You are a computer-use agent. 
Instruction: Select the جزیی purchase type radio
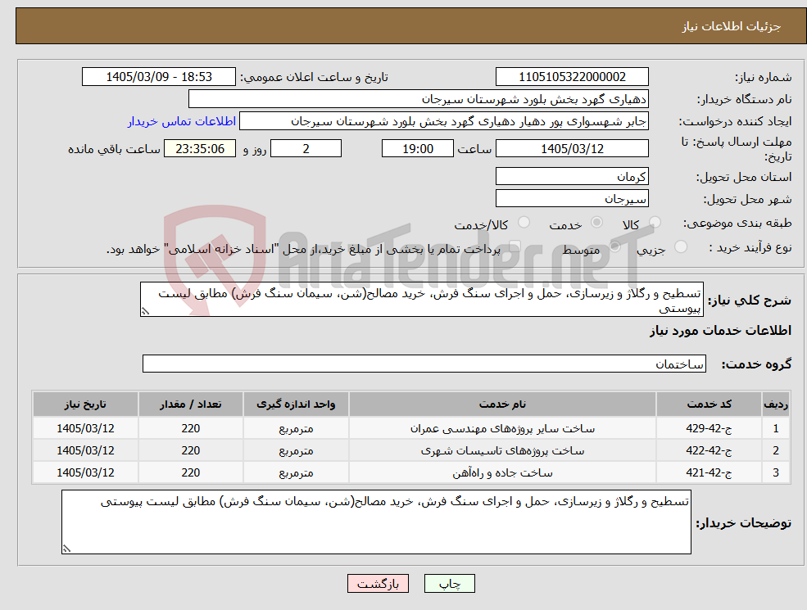[x=680, y=246]
